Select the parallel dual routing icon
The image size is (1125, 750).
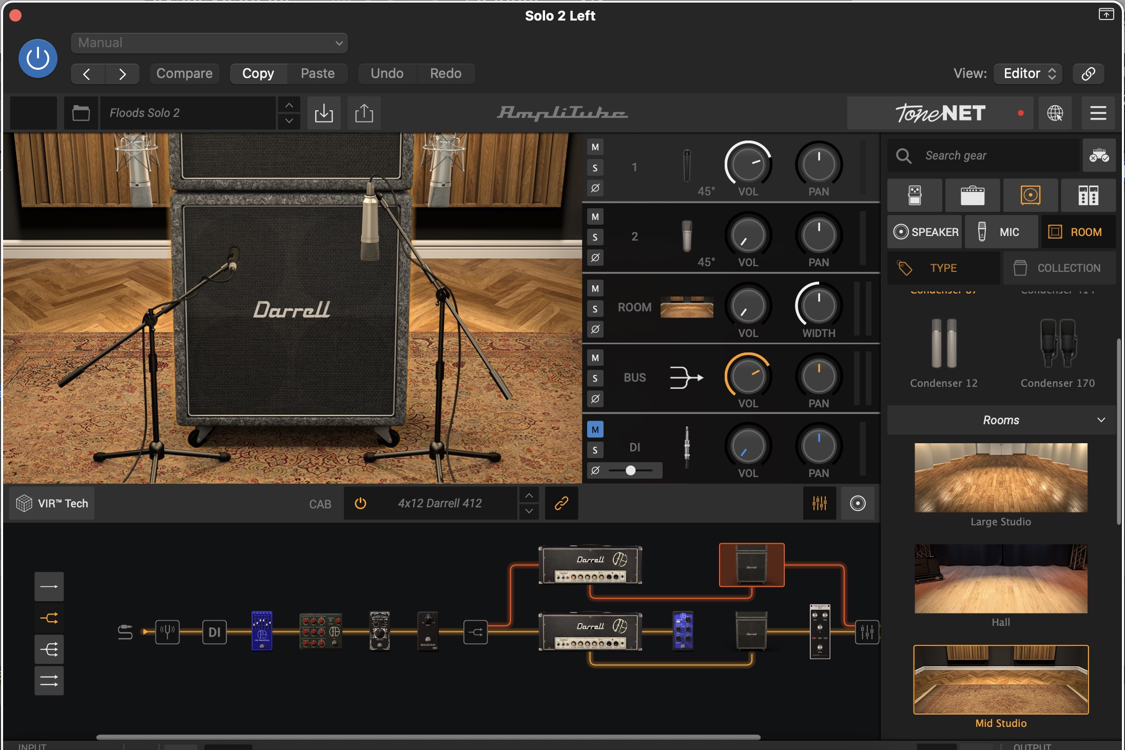point(49,681)
